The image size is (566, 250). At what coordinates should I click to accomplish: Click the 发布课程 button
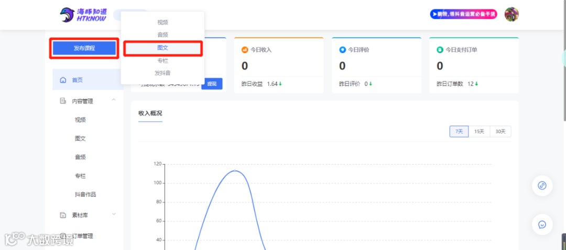pyautogui.click(x=84, y=48)
